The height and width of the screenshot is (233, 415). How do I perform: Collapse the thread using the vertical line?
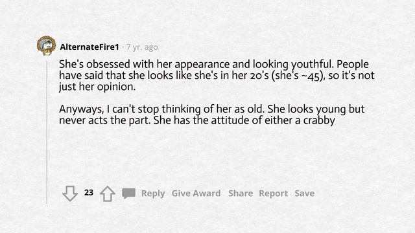click(47, 132)
